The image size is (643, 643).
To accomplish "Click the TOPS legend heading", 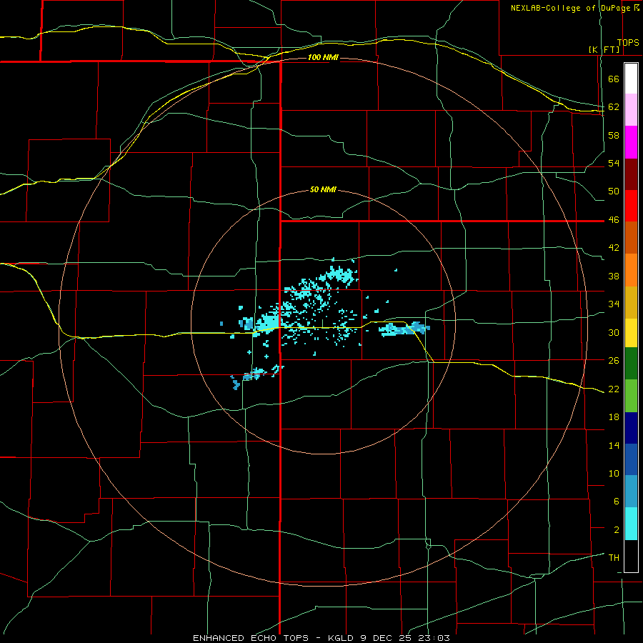I will click(628, 43).
